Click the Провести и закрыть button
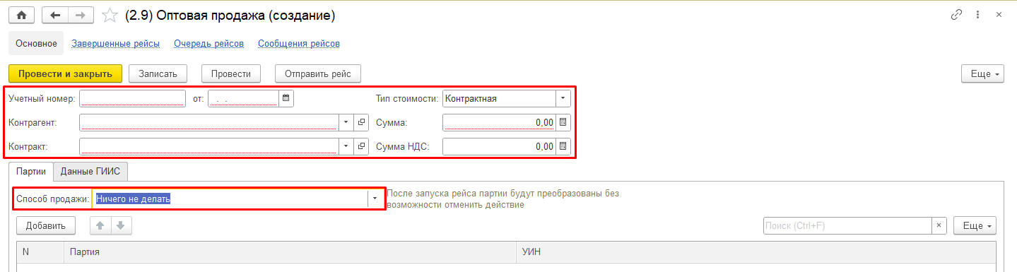 (x=65, y=73)
